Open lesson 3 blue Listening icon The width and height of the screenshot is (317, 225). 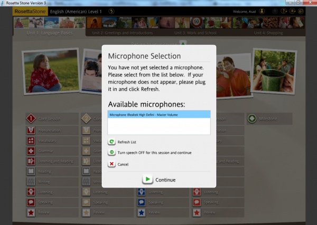141,192
